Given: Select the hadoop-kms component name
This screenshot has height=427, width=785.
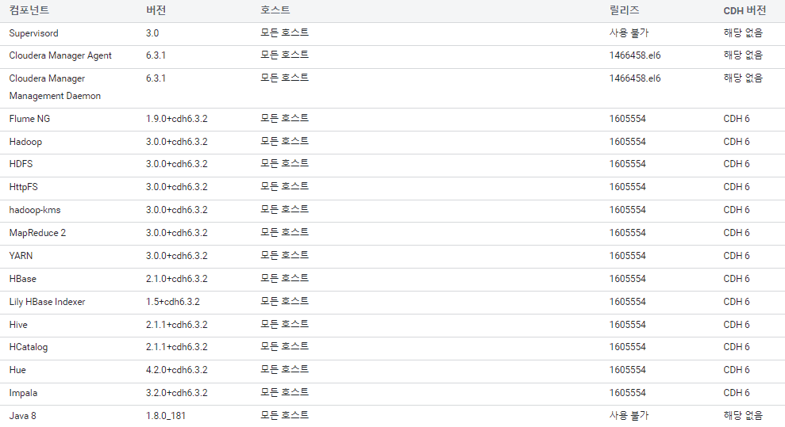Looking at the screenshot, I should point(35,210).
